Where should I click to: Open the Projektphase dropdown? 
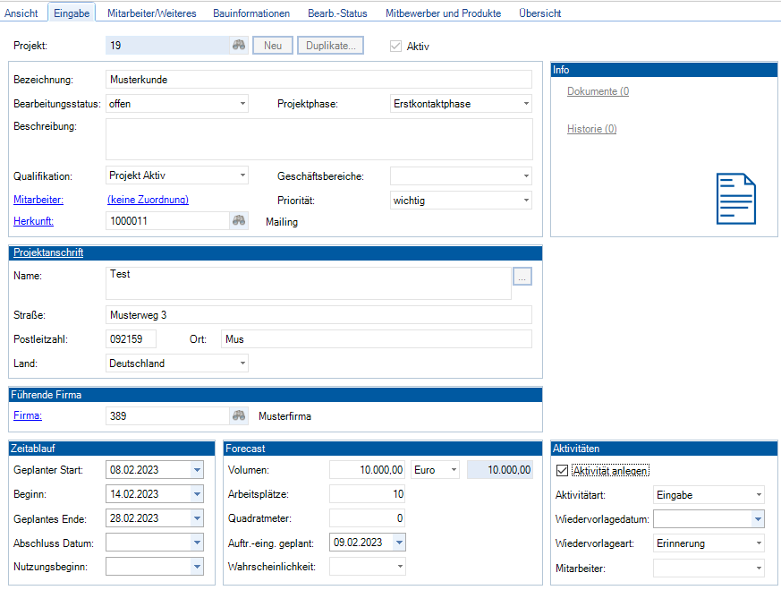526,104
